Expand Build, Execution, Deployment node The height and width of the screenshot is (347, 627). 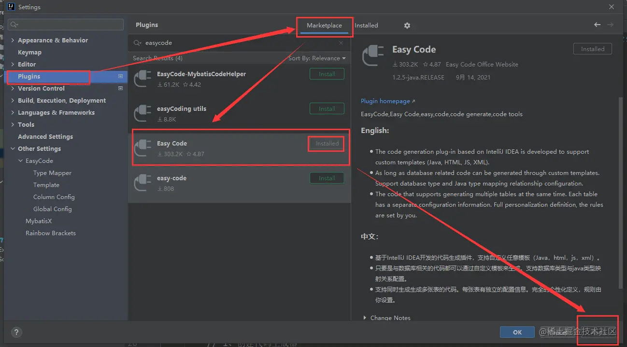point(13,101)
